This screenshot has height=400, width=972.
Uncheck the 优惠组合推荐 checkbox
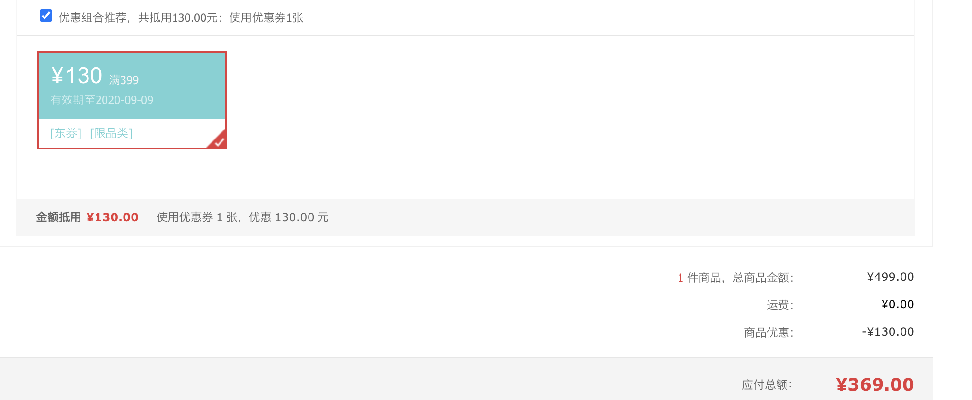46,16
